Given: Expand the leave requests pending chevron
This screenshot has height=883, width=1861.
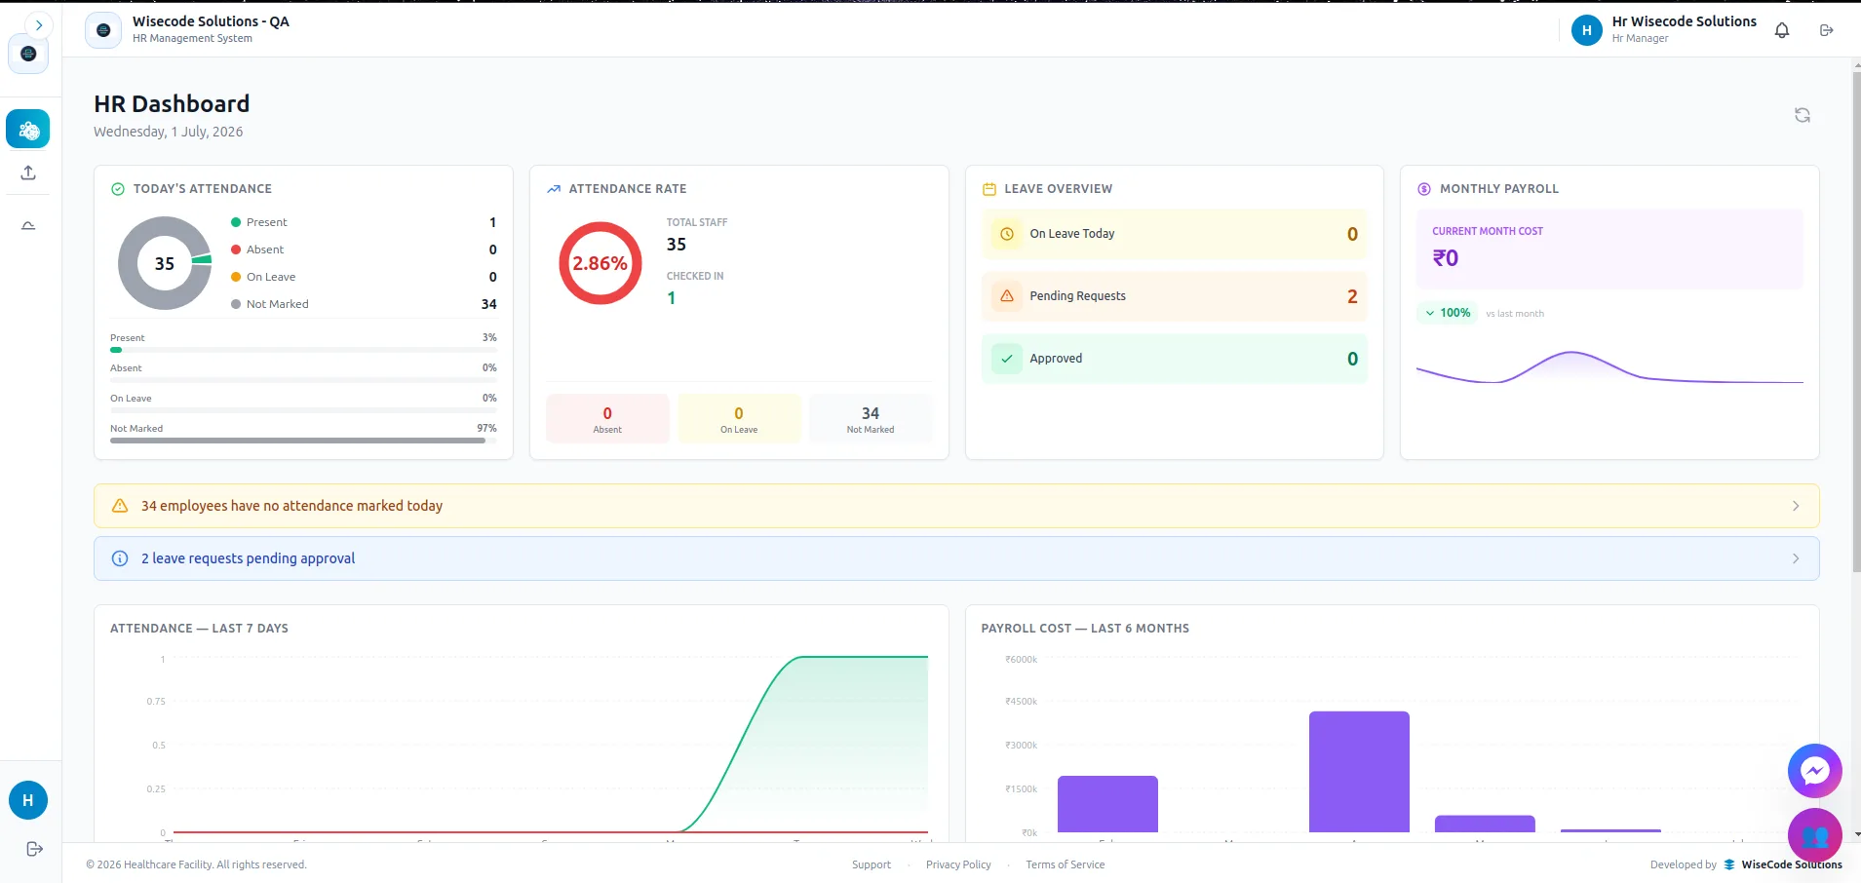Looking at the screenshot, I should pos(1796,558).
